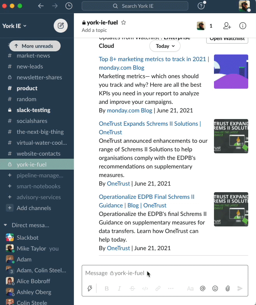Open the virtual-water-cool... channel

pos(37,143)
